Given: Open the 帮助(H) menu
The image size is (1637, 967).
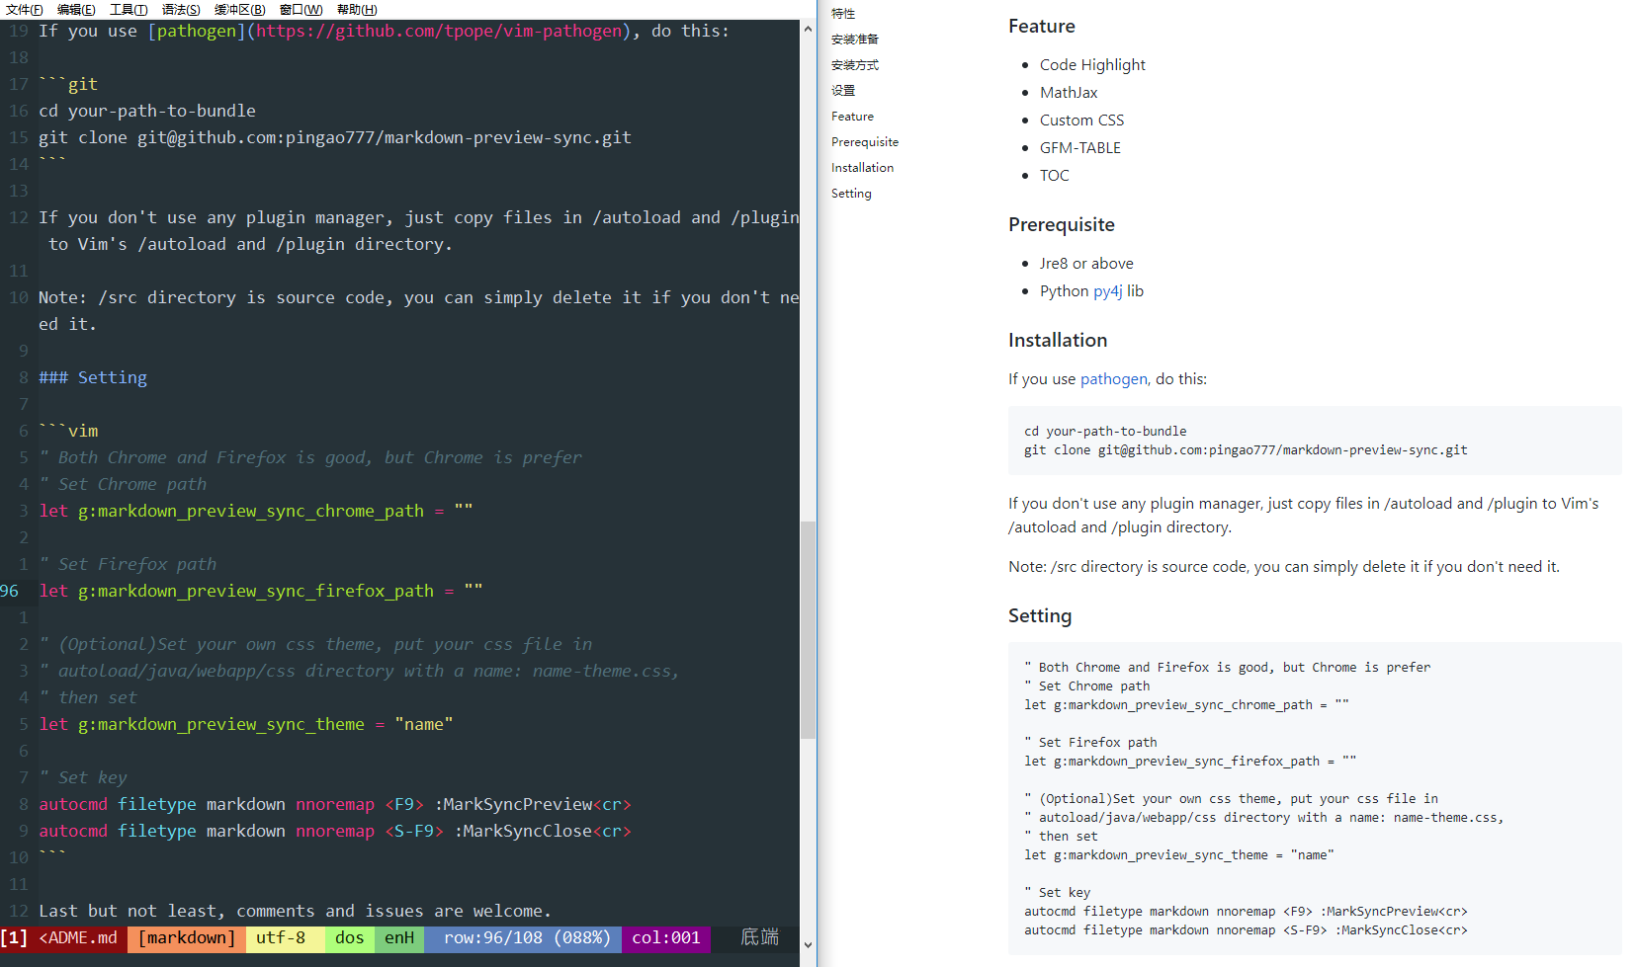Looking at the screenshot, I should [357, 10].
